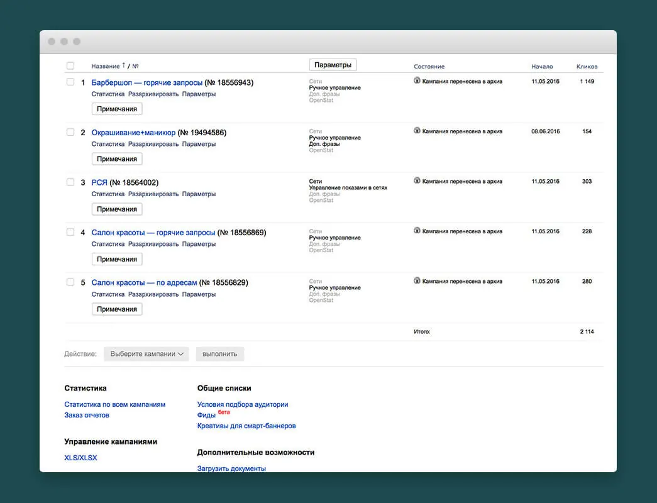Open Примечания for the РСЯ campaign
The width and height of the screenshot is (657, 503).
(x=117, y=209)
